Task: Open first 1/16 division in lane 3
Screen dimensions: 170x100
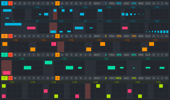Action: pyautogui.click(x=15, y=40)
